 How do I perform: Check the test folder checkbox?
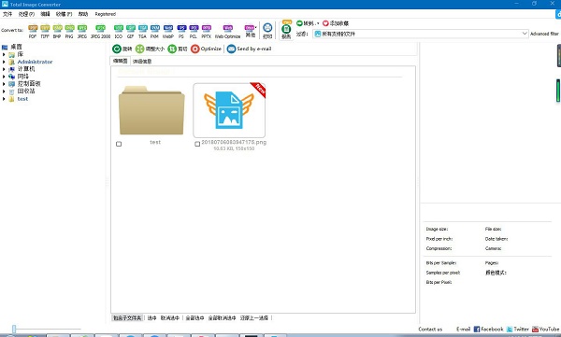point(119,144)
